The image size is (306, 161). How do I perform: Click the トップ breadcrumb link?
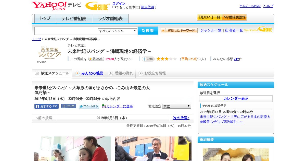click(x=36, y=39)
